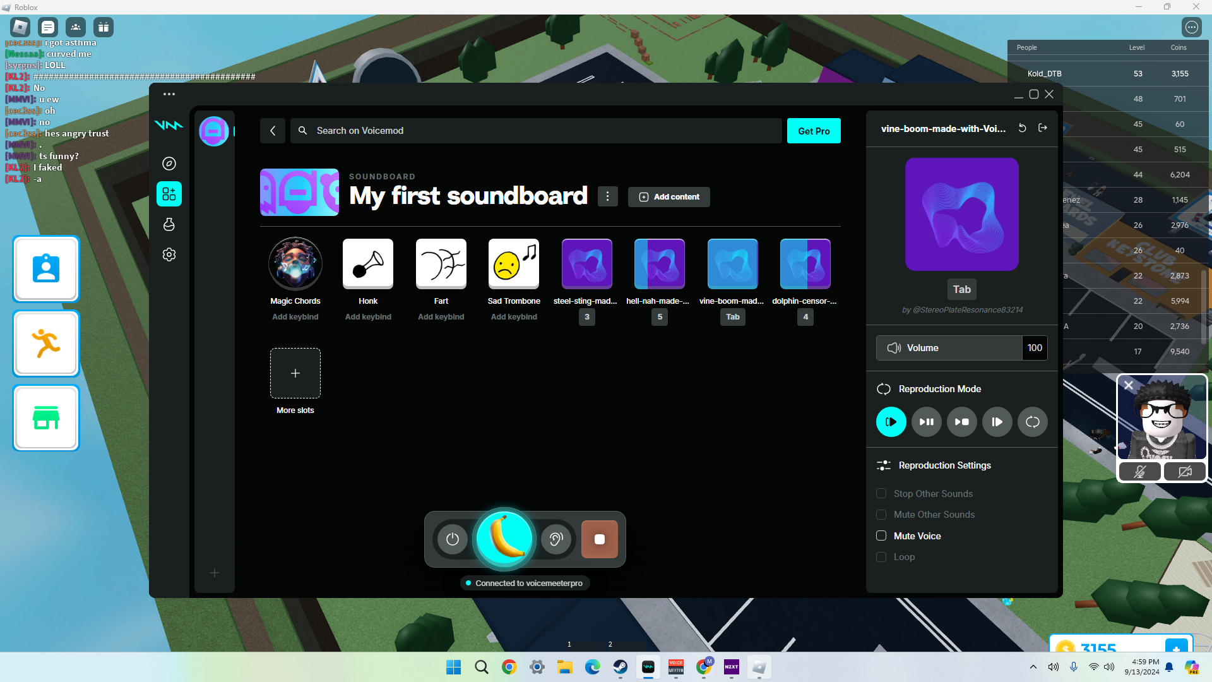Image resolution: width=1212 pixels, height=682 pixels.
Task: Play the Fart sound
Action: [441, 264]
